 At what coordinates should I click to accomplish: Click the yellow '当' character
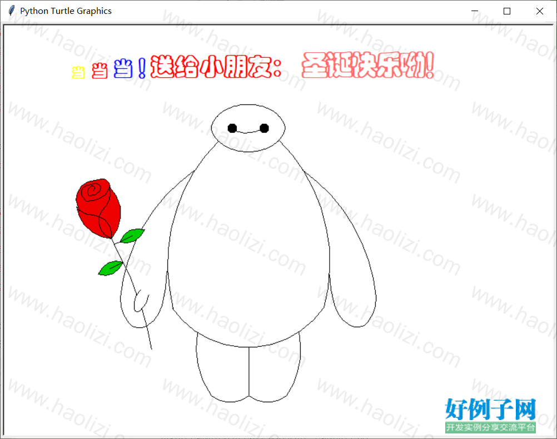[78, 72]
